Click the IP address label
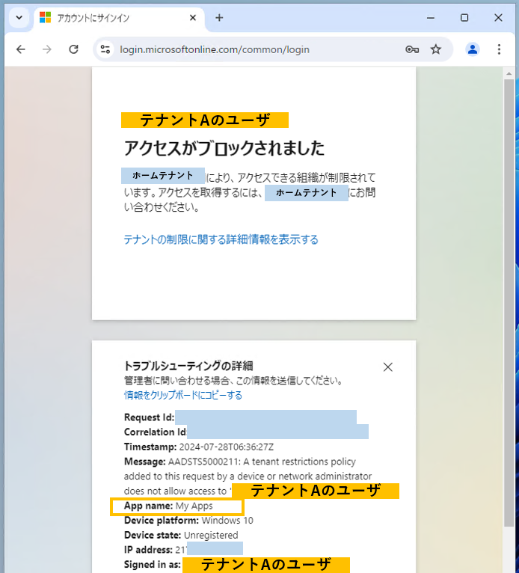Viewport: 519px width, 573px height. [x=148, y=550]
